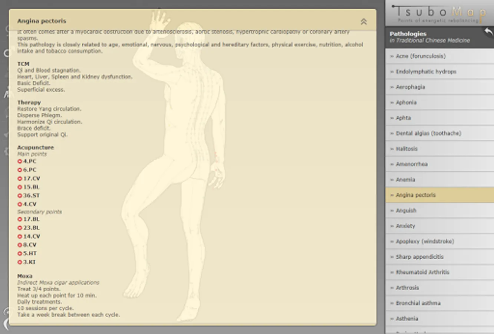Select Anxiety in the pathologies list
The width and height of the screenshot is (494, 334).
[439, 226]
